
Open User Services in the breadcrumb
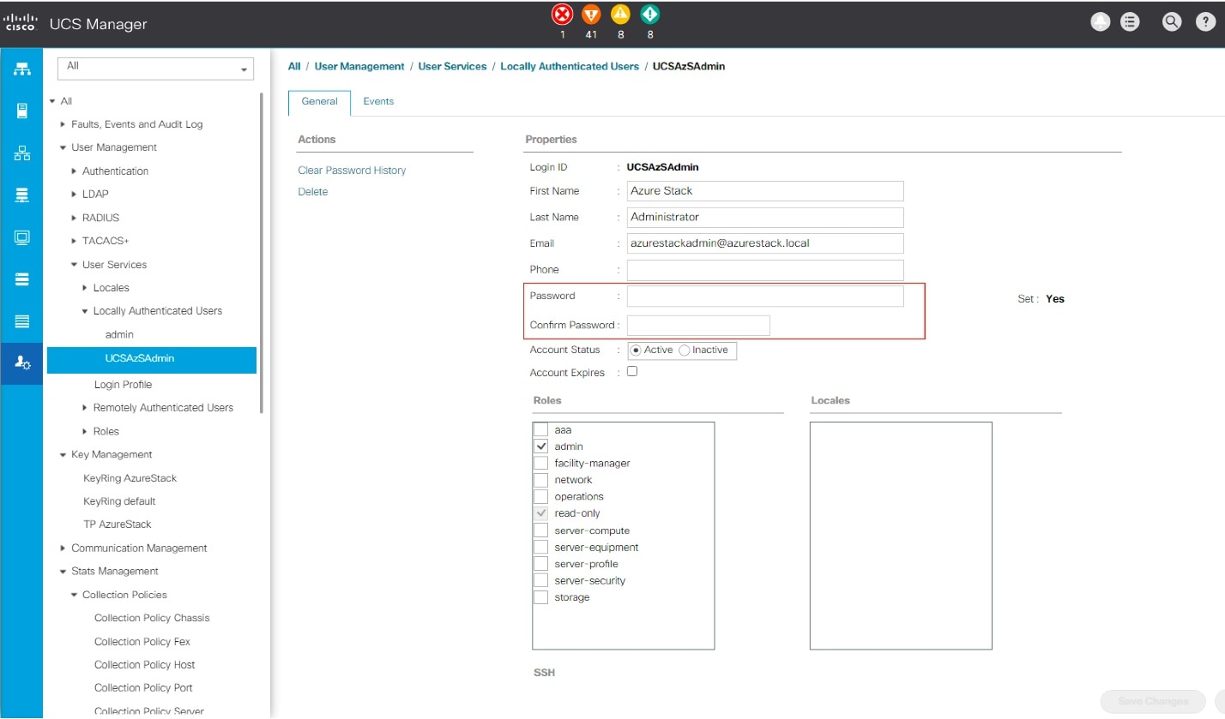click(x=452, y=66)
